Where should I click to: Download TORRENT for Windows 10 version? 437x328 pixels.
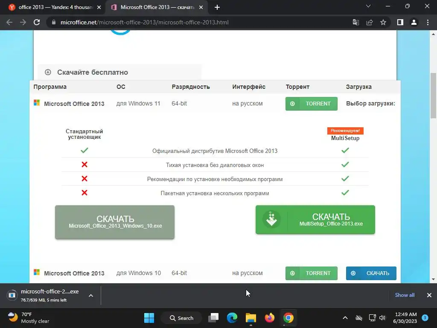click(x=311, y=273)
